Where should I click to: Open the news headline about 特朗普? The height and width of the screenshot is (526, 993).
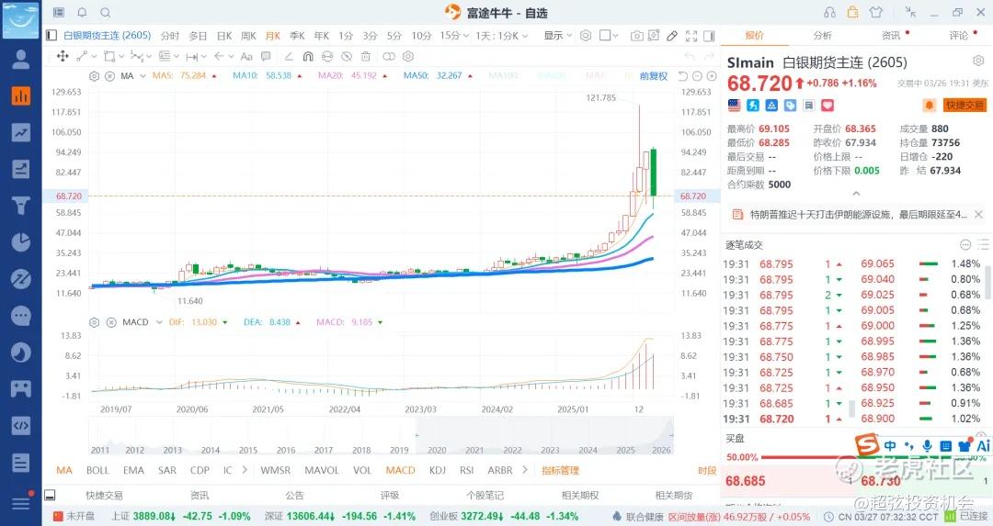pos(858,215)
